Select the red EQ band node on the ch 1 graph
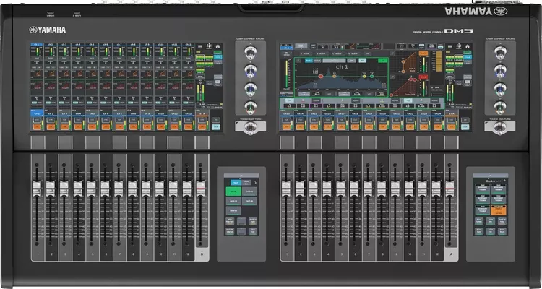The height and width of the screenshot is (289, 542). (x=321, y=77)
